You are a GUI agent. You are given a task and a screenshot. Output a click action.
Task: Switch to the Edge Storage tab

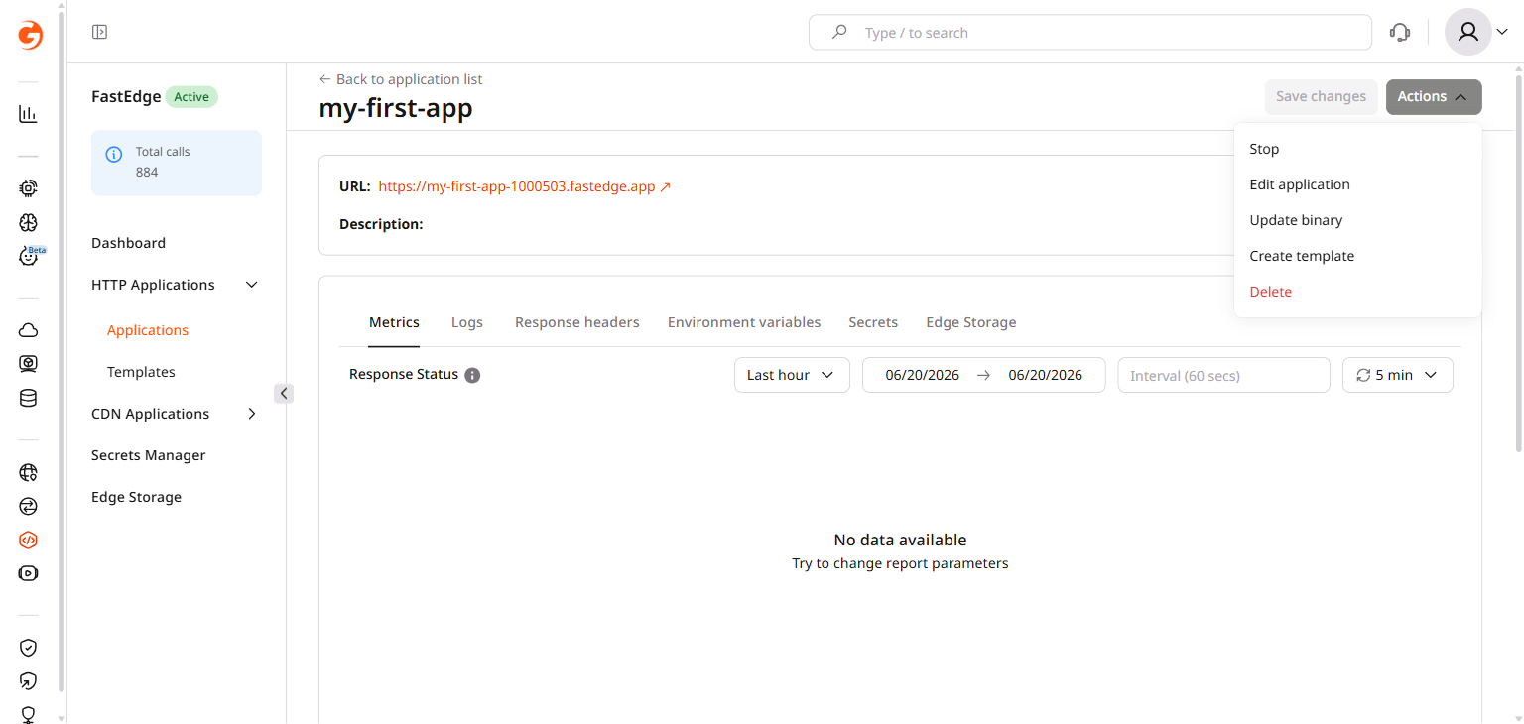971,322
